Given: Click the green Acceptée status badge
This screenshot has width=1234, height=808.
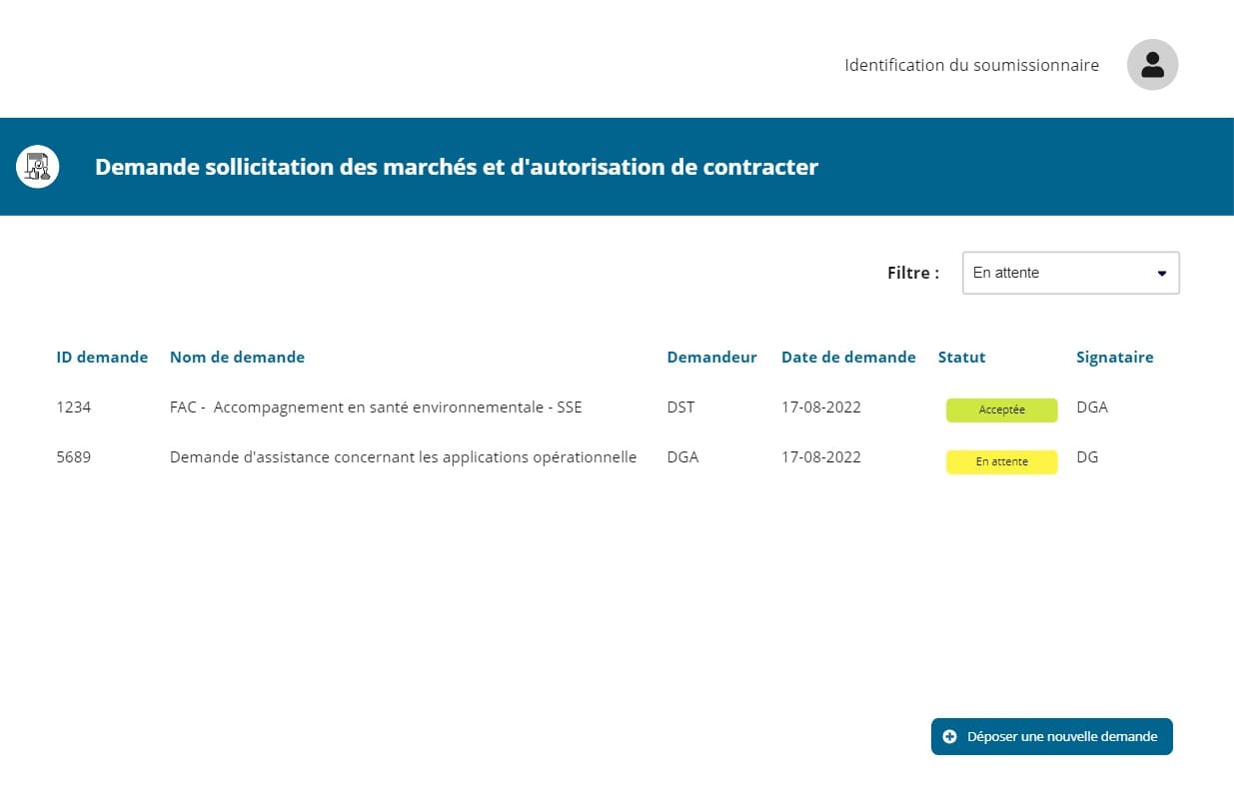Looking at the screenshot, I should [1001, 410].
